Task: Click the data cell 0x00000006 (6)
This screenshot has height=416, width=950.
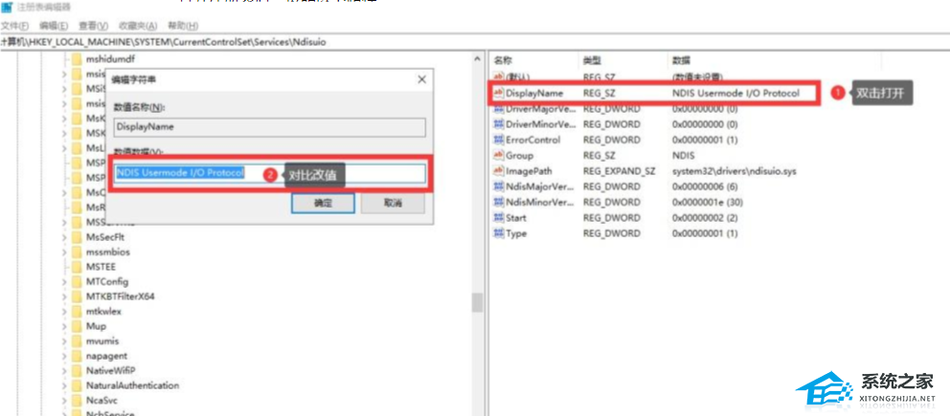Action: click(x=705, y=186)
